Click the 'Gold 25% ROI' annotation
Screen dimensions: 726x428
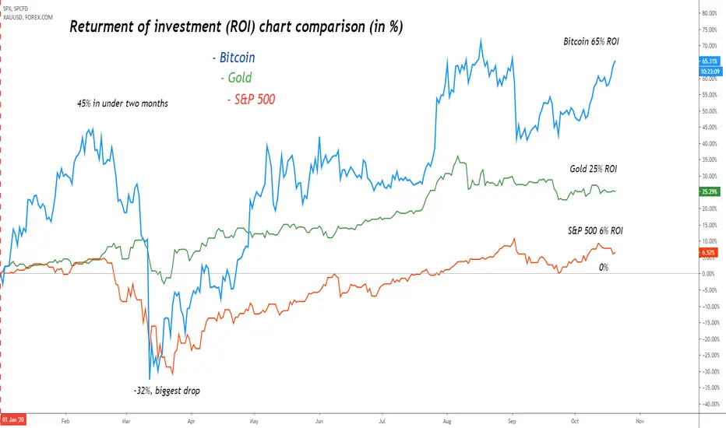(x=593, y=169)
